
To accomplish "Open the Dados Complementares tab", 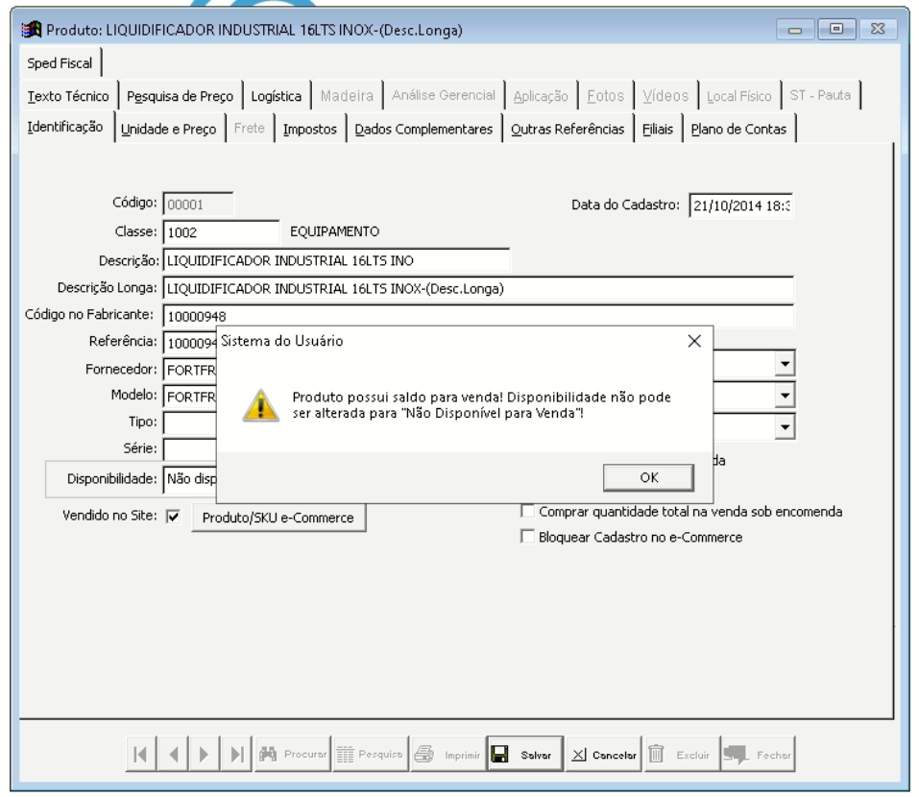I will 423,129.
